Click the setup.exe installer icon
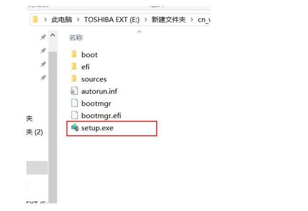308x211 pixels. tap(74, 128)
